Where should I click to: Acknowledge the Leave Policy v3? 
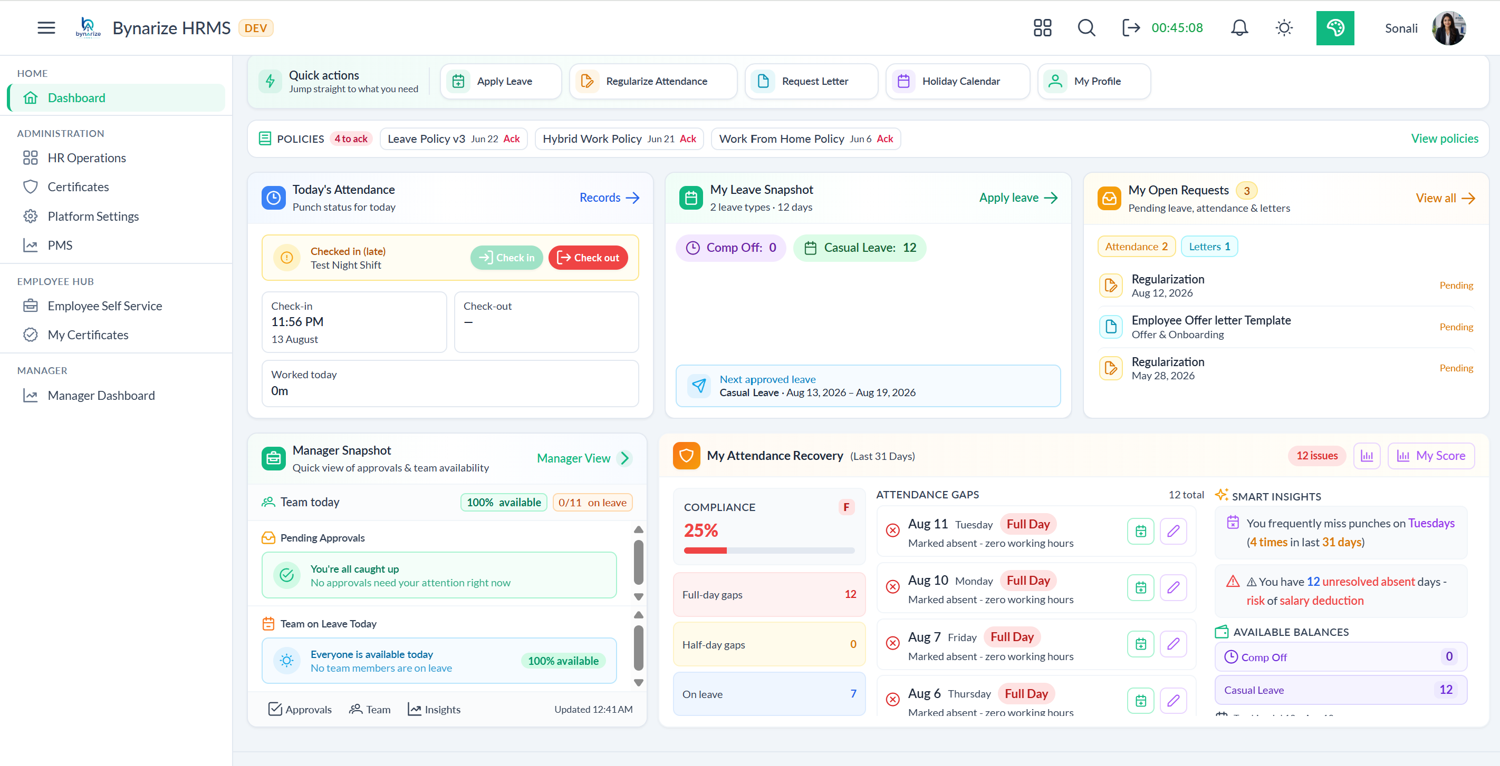(511, 139)
